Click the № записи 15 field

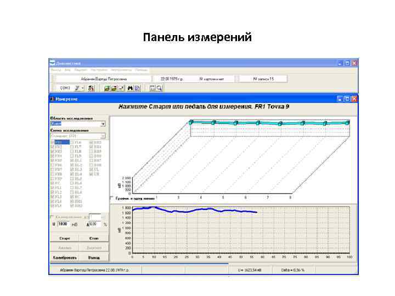pos(263,79)
